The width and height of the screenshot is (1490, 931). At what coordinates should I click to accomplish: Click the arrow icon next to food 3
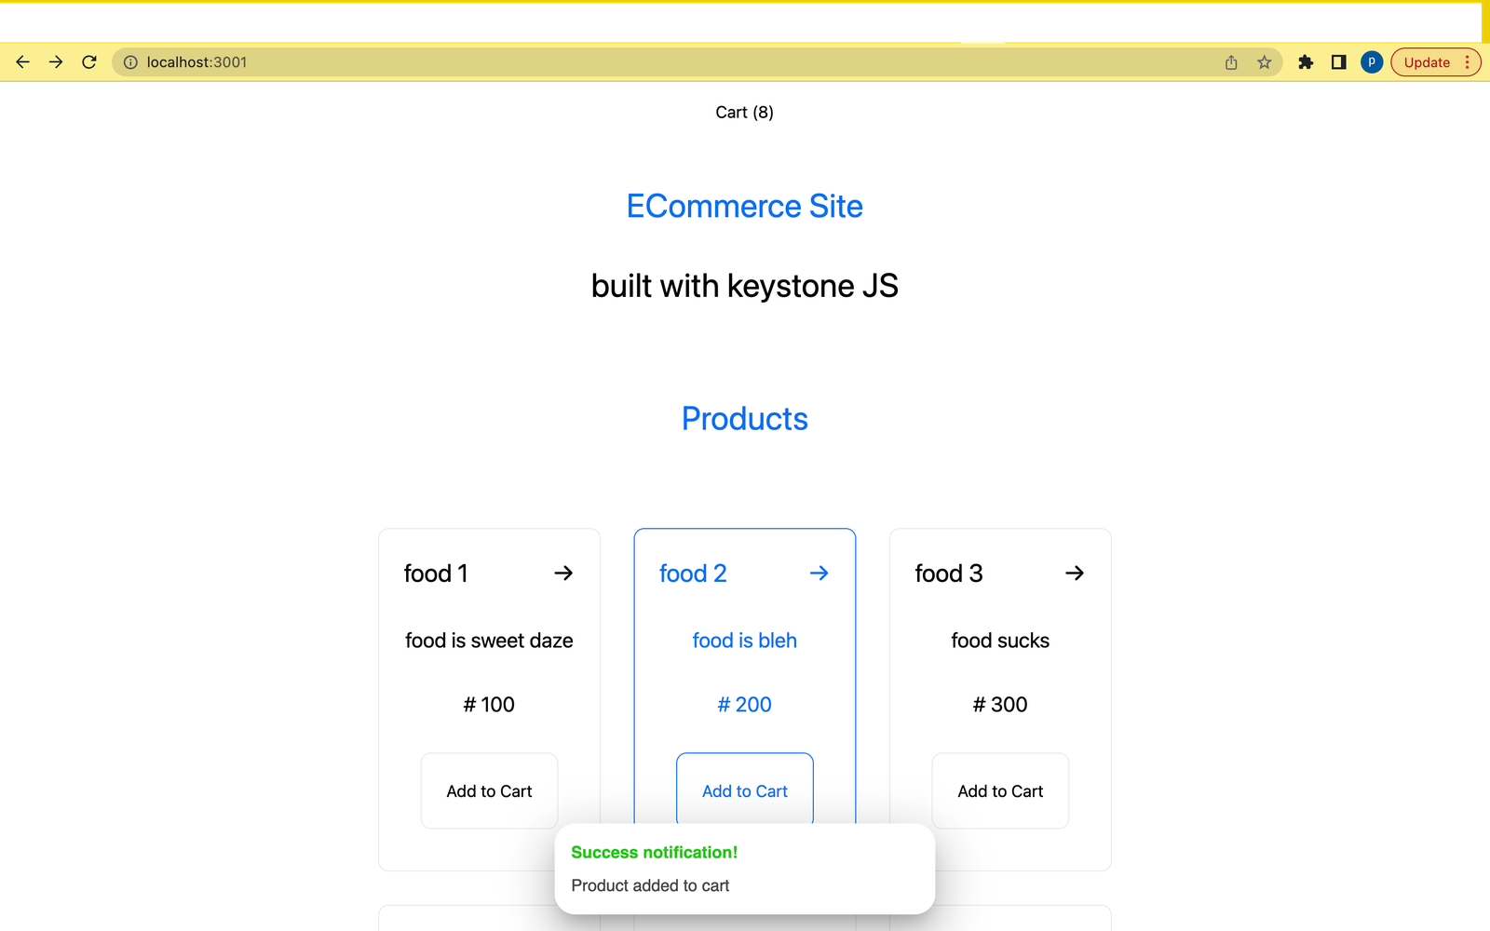(x=1075, y=573)
